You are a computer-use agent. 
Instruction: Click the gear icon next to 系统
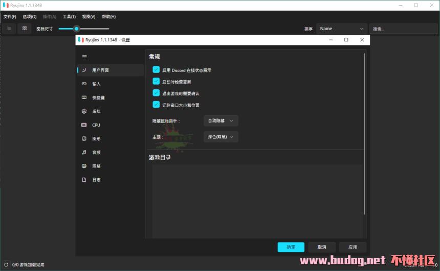click(84, 111)
